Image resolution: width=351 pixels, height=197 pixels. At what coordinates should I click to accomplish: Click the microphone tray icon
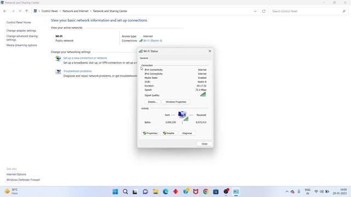pyautogui.click(x=299, y=192)
